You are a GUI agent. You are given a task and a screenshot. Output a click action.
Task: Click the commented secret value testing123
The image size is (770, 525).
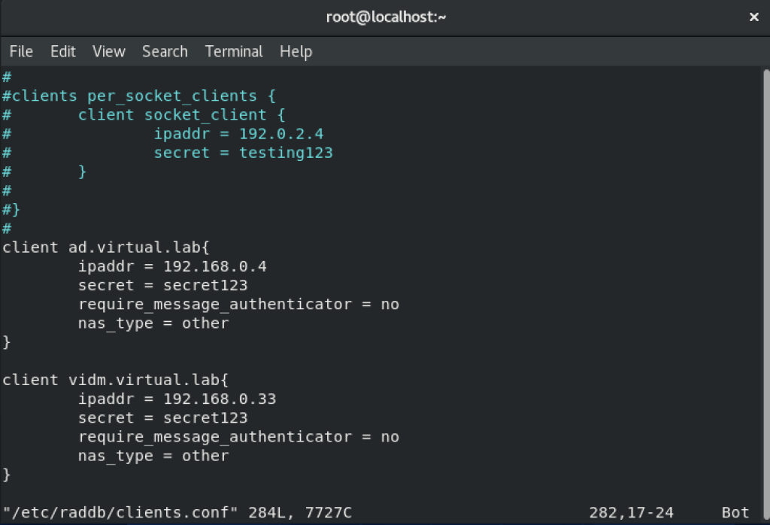click(286, 153)
